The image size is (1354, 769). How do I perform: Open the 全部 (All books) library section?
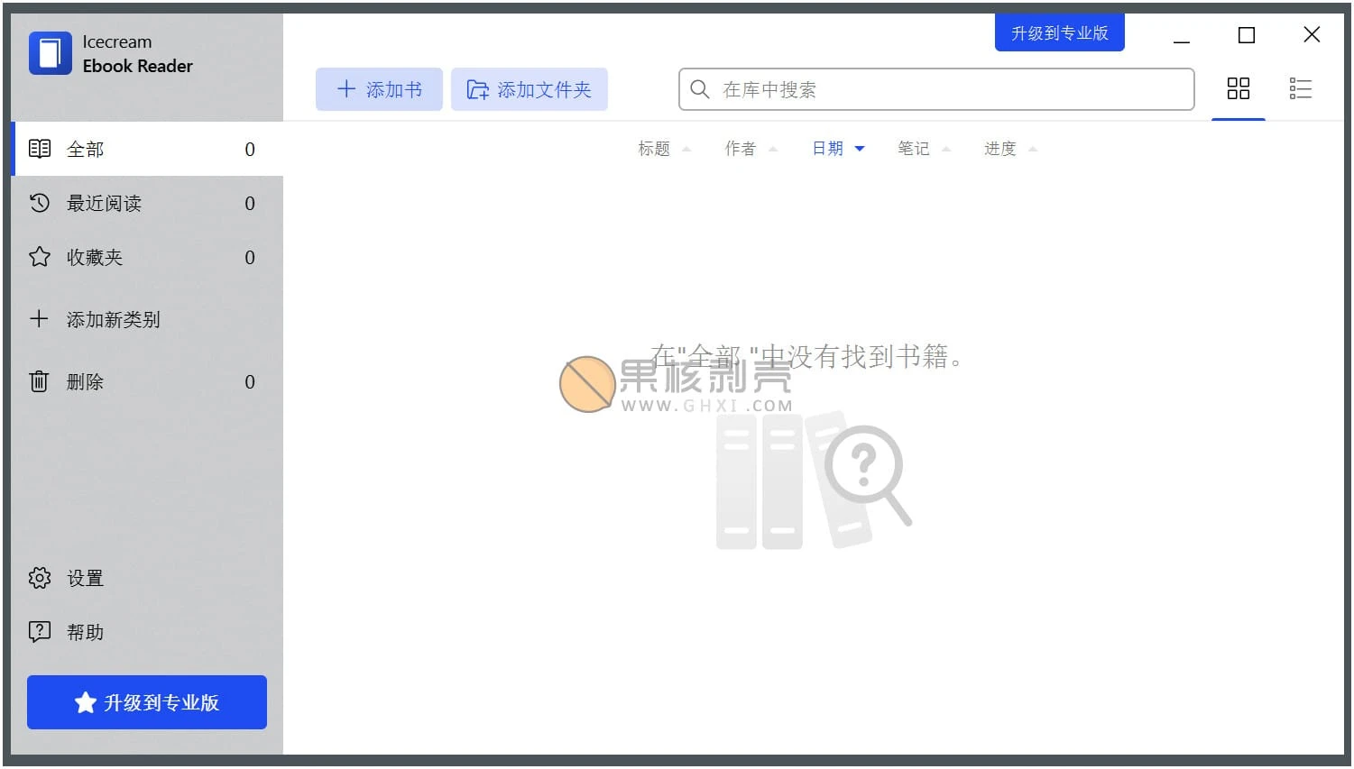pos(86,149)
